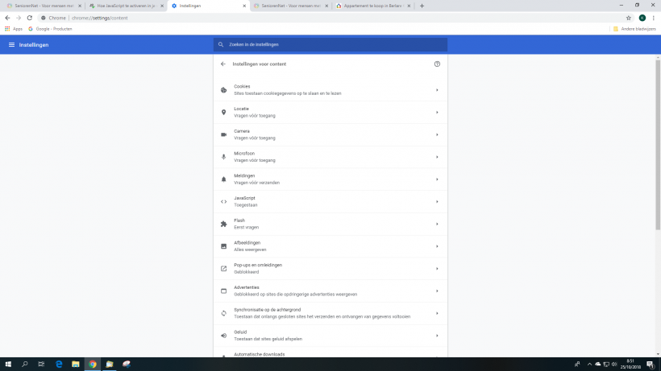661x371 pixels.
Task: Reload the page using the refresh icon
Action: coord(30,18)
